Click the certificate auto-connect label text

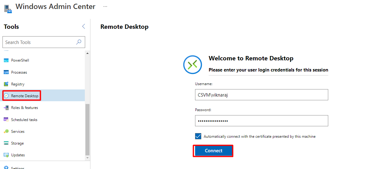259,136
